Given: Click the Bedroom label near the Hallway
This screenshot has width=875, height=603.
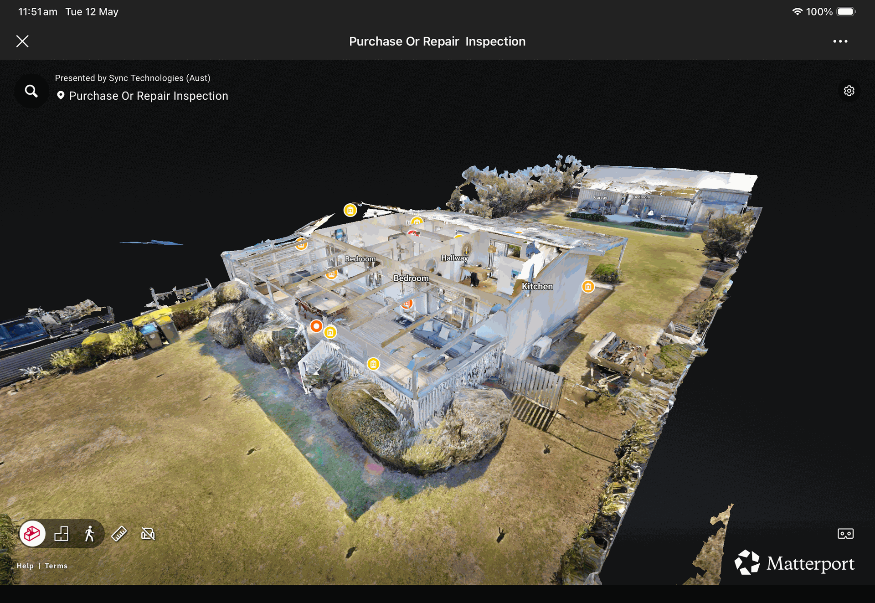Looking at the screenshot, I should [x=411, y=278].
